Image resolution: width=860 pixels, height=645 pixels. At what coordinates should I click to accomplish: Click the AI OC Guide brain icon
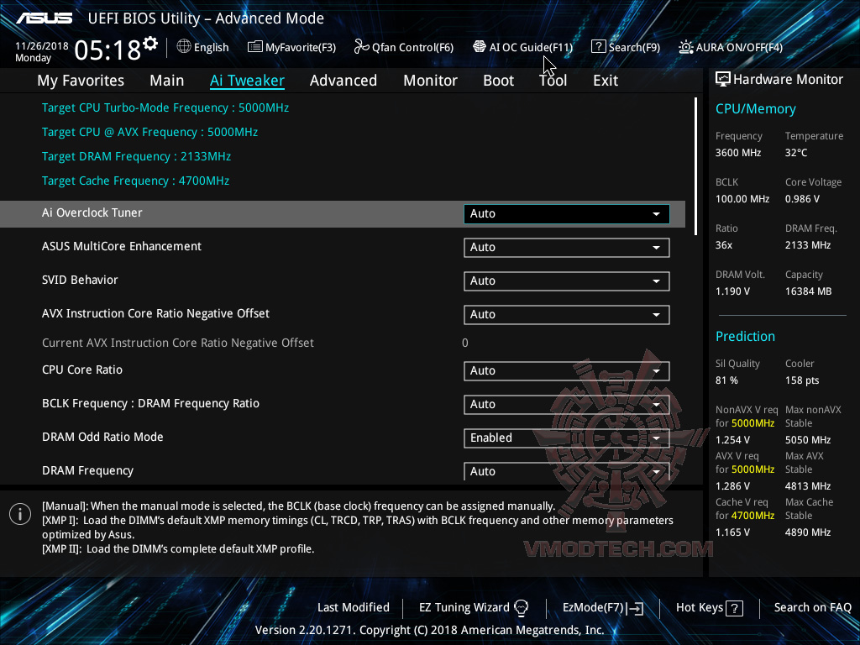pos(480,47)
